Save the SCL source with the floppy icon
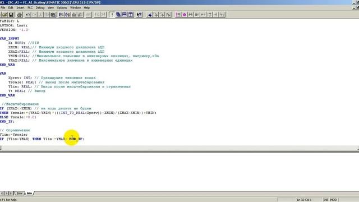The height and width of the screenshot is (202, 359). tap(11, 15)
